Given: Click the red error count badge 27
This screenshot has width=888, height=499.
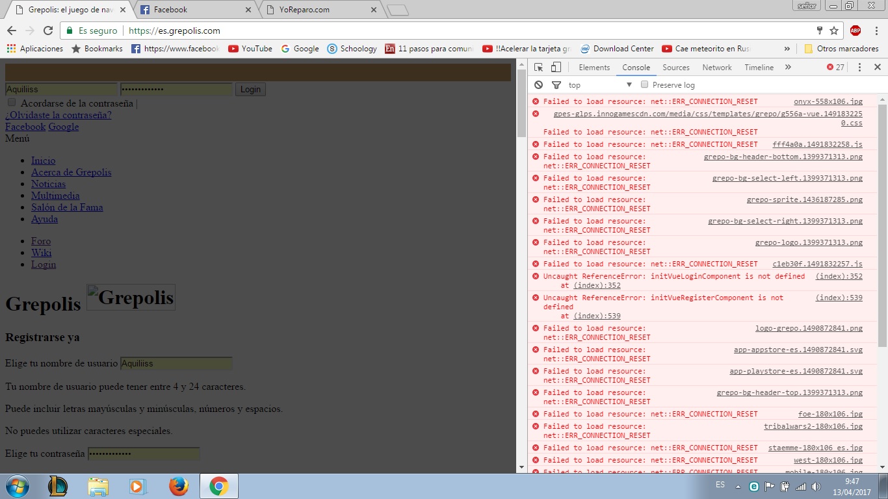Looking at the screenshot, I should pyautogui.click(x=835, y=68).
